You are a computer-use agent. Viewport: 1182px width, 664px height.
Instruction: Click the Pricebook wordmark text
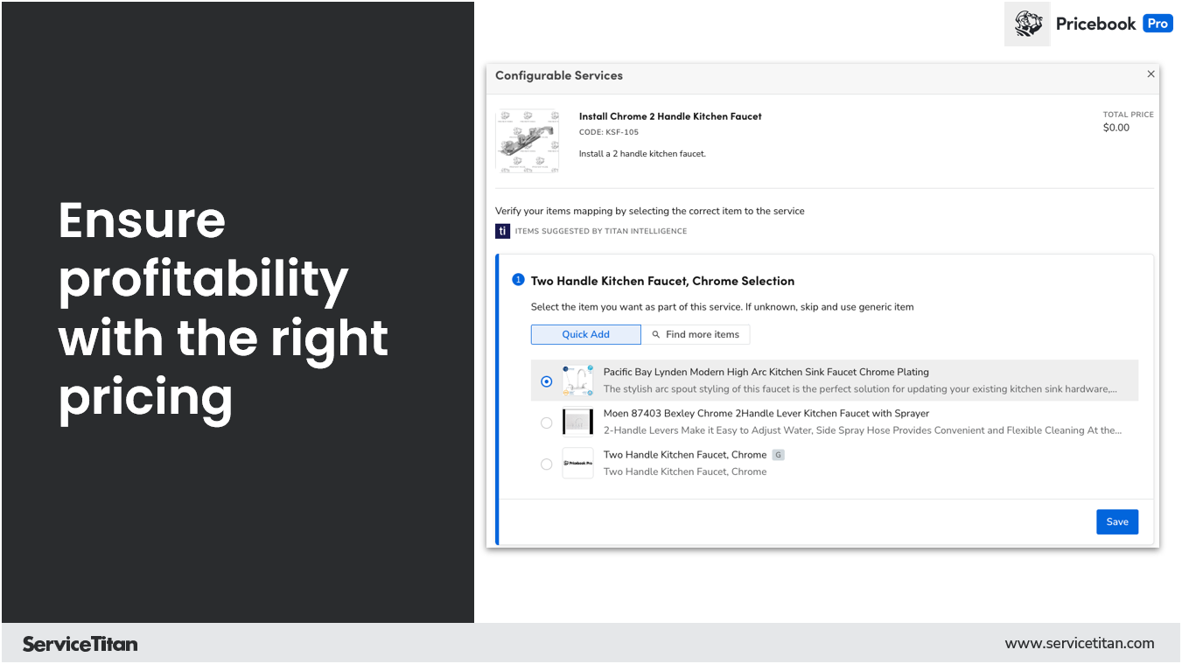pos(1096,24)
